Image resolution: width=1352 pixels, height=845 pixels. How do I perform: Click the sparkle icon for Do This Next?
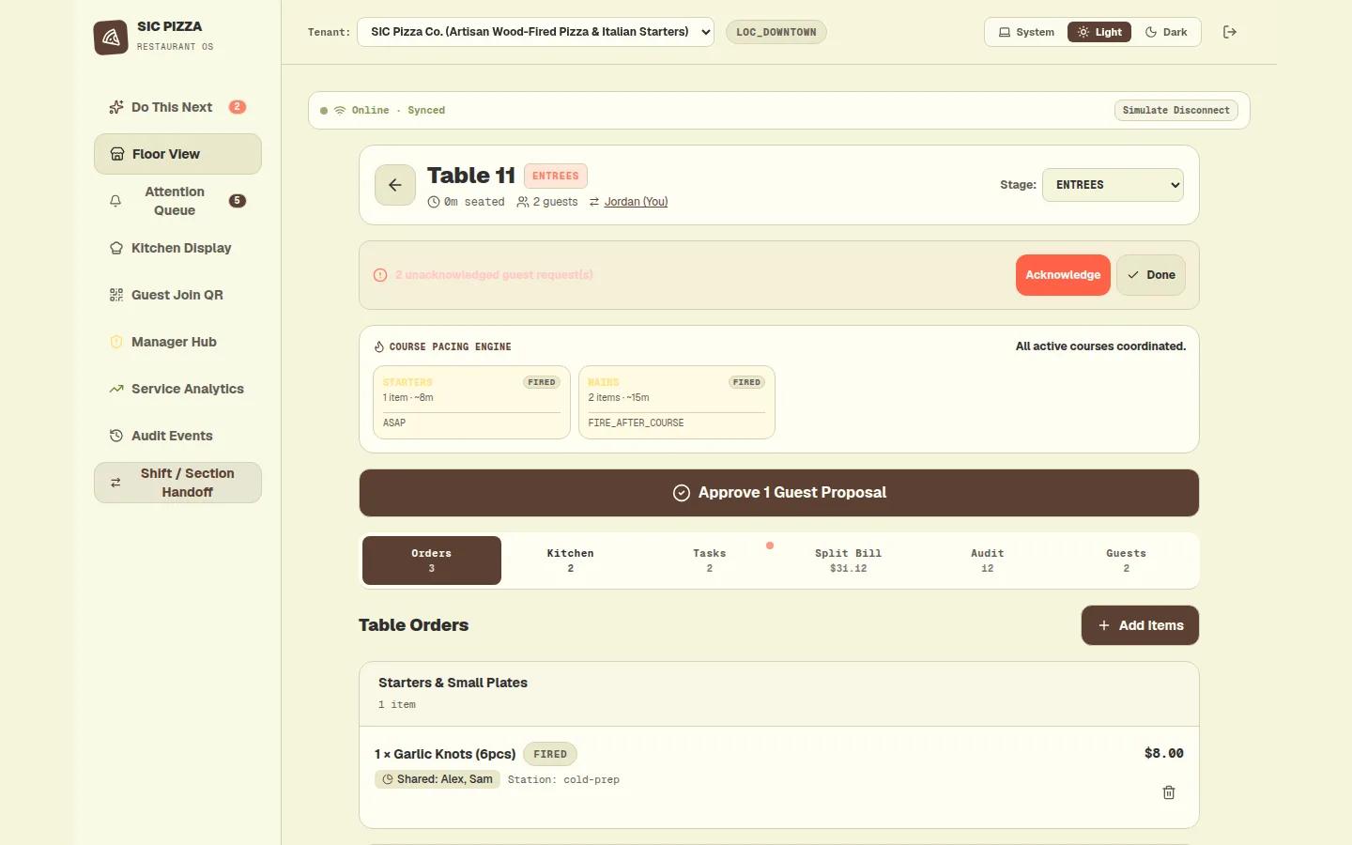[x=116, y=107]
